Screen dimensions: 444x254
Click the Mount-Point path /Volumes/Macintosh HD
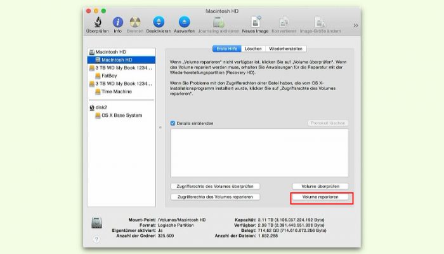click(182, 220)
